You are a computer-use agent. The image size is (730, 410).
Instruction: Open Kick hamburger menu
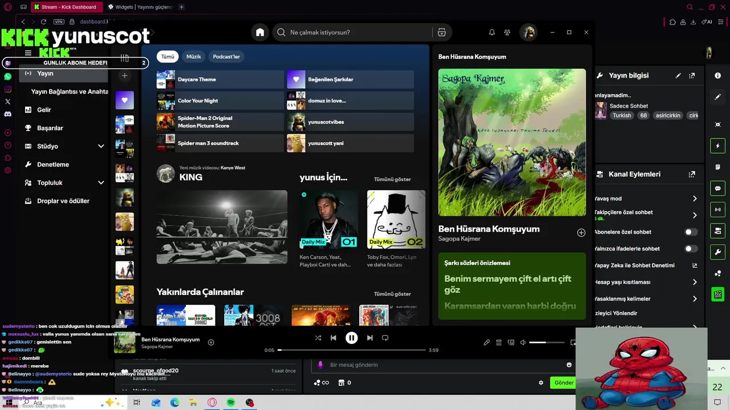pyautogui.click(x=28, y=53)
